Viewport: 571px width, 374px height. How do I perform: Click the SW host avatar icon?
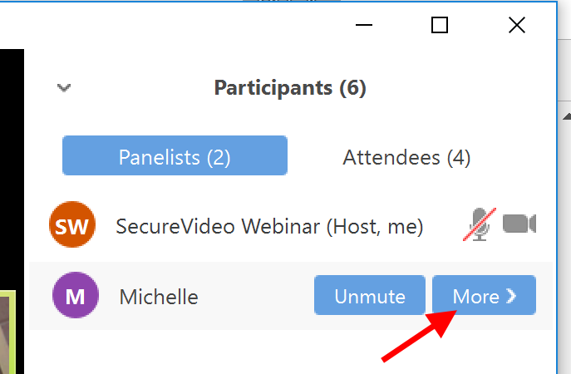pos(72,225)
